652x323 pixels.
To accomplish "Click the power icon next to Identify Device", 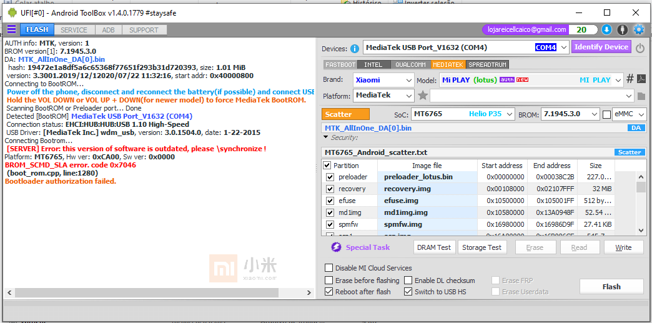I will click(x=640, y=48).
